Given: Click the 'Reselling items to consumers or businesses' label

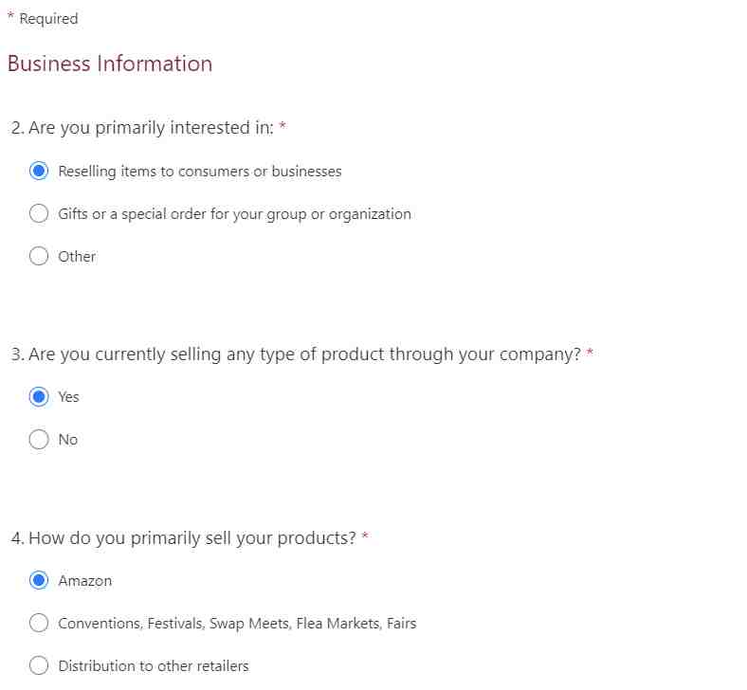Looking at the screenshot, I should (200, 171).
